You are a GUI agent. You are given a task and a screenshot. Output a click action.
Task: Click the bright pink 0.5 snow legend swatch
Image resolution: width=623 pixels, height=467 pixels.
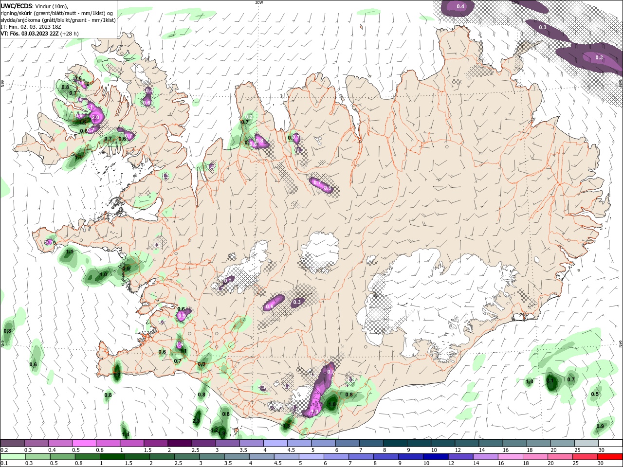click(84, 443)
